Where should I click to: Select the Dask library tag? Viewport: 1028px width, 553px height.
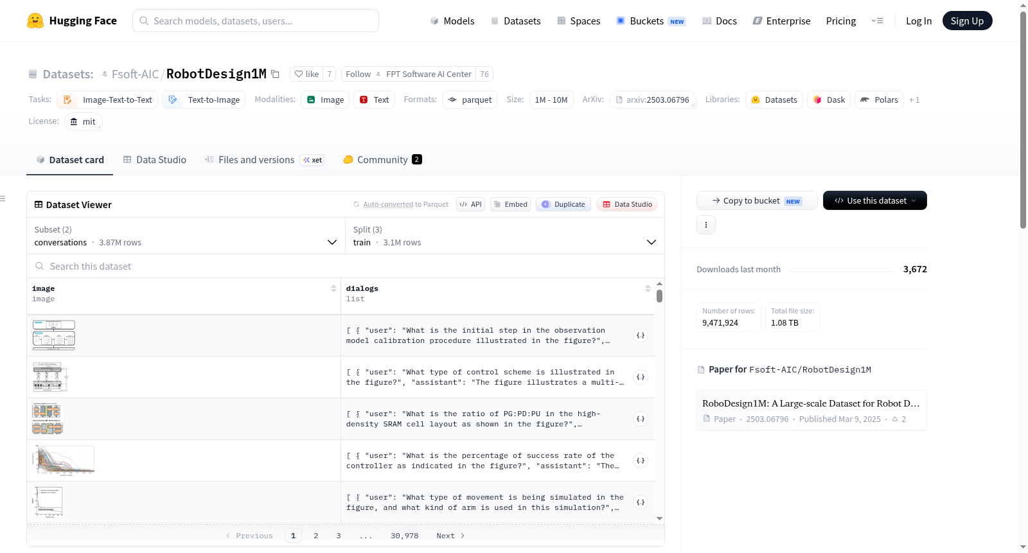pyautogui.click(x=829, y=100)
